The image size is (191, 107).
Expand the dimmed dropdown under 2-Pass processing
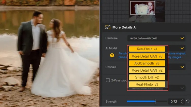(x=182, y=88)
